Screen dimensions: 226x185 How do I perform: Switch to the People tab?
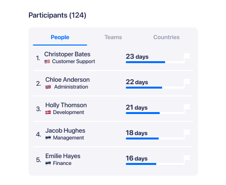pyautogui.click(x=60, y=37)
